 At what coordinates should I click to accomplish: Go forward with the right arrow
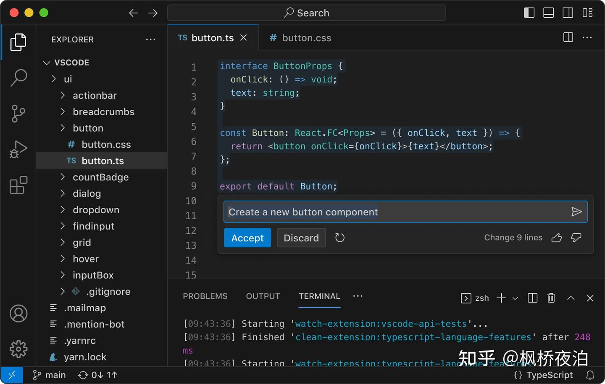point(153,13)
